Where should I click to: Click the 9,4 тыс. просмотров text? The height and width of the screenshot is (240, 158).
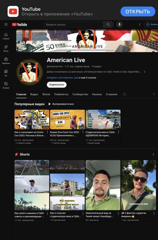(24, 140)
